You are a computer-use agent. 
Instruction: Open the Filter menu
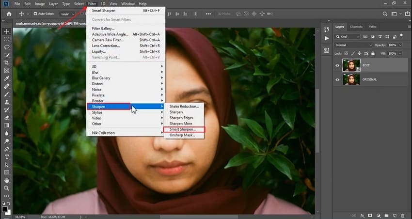(x=92, y=4)
